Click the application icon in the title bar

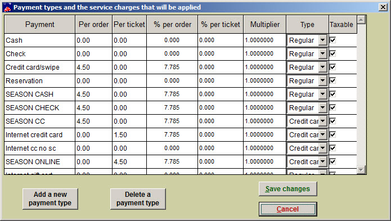7,7
